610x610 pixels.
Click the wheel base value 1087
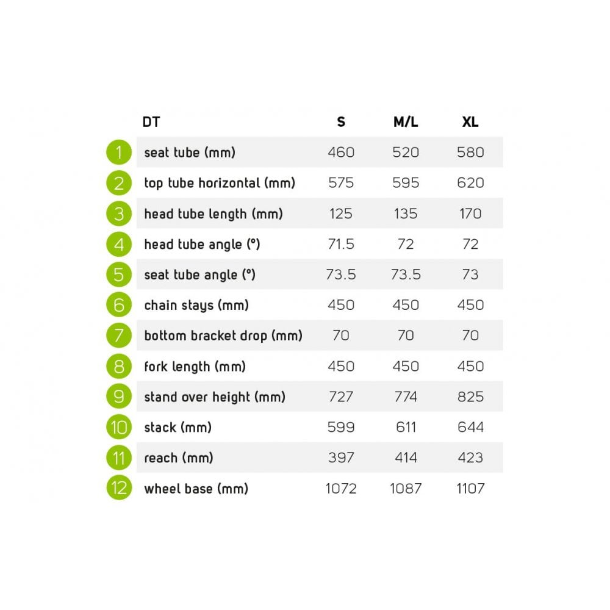click(x=406, y=488)
